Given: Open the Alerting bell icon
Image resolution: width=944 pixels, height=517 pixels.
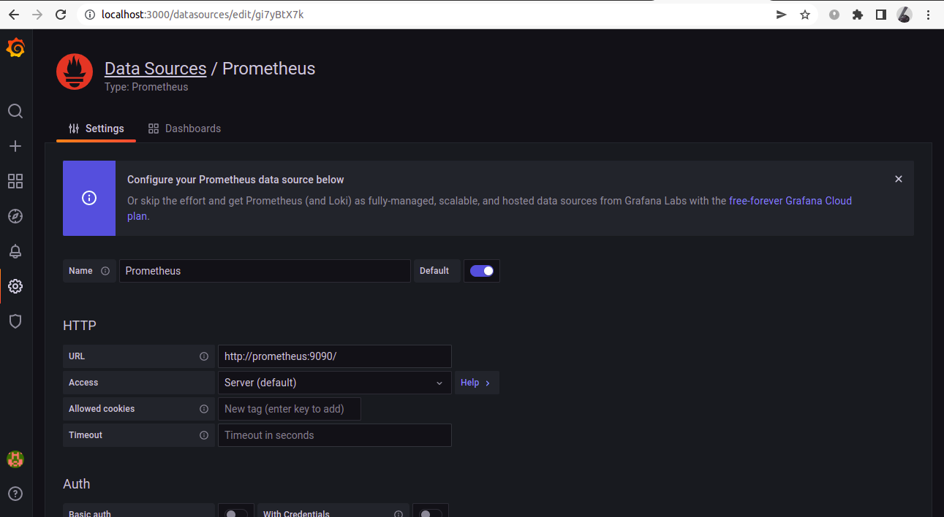Looking at the screenshot, I should click(x=15, y=251).
